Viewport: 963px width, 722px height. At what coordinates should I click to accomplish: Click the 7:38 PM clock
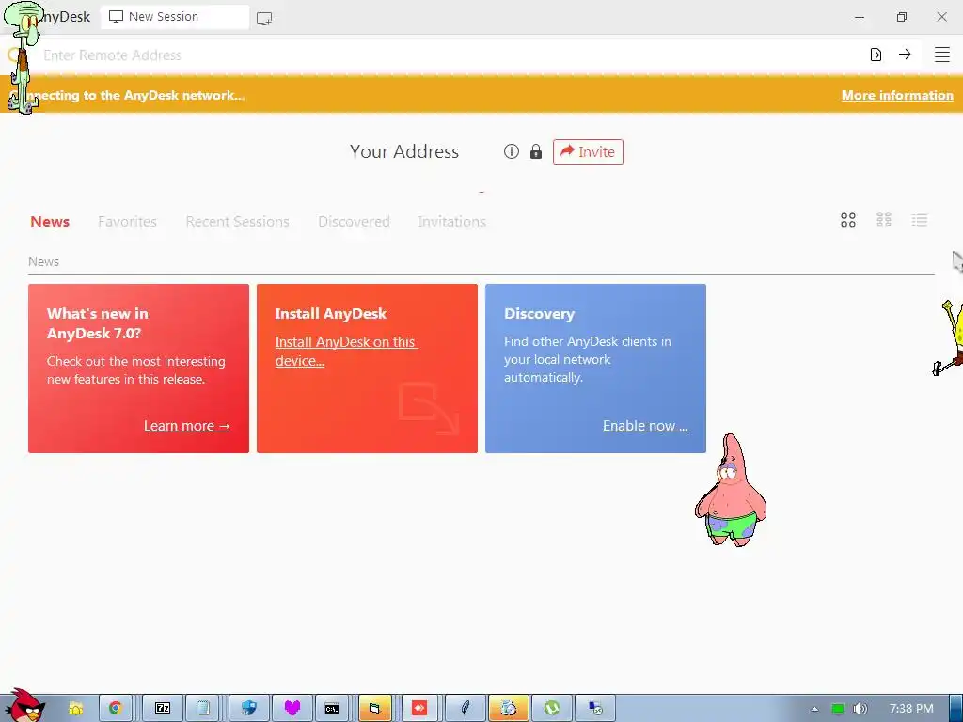coord(911,709)
